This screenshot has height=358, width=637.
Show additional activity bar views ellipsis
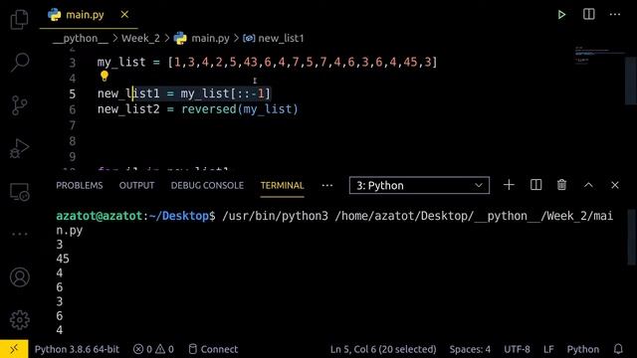tap(19, 235)
